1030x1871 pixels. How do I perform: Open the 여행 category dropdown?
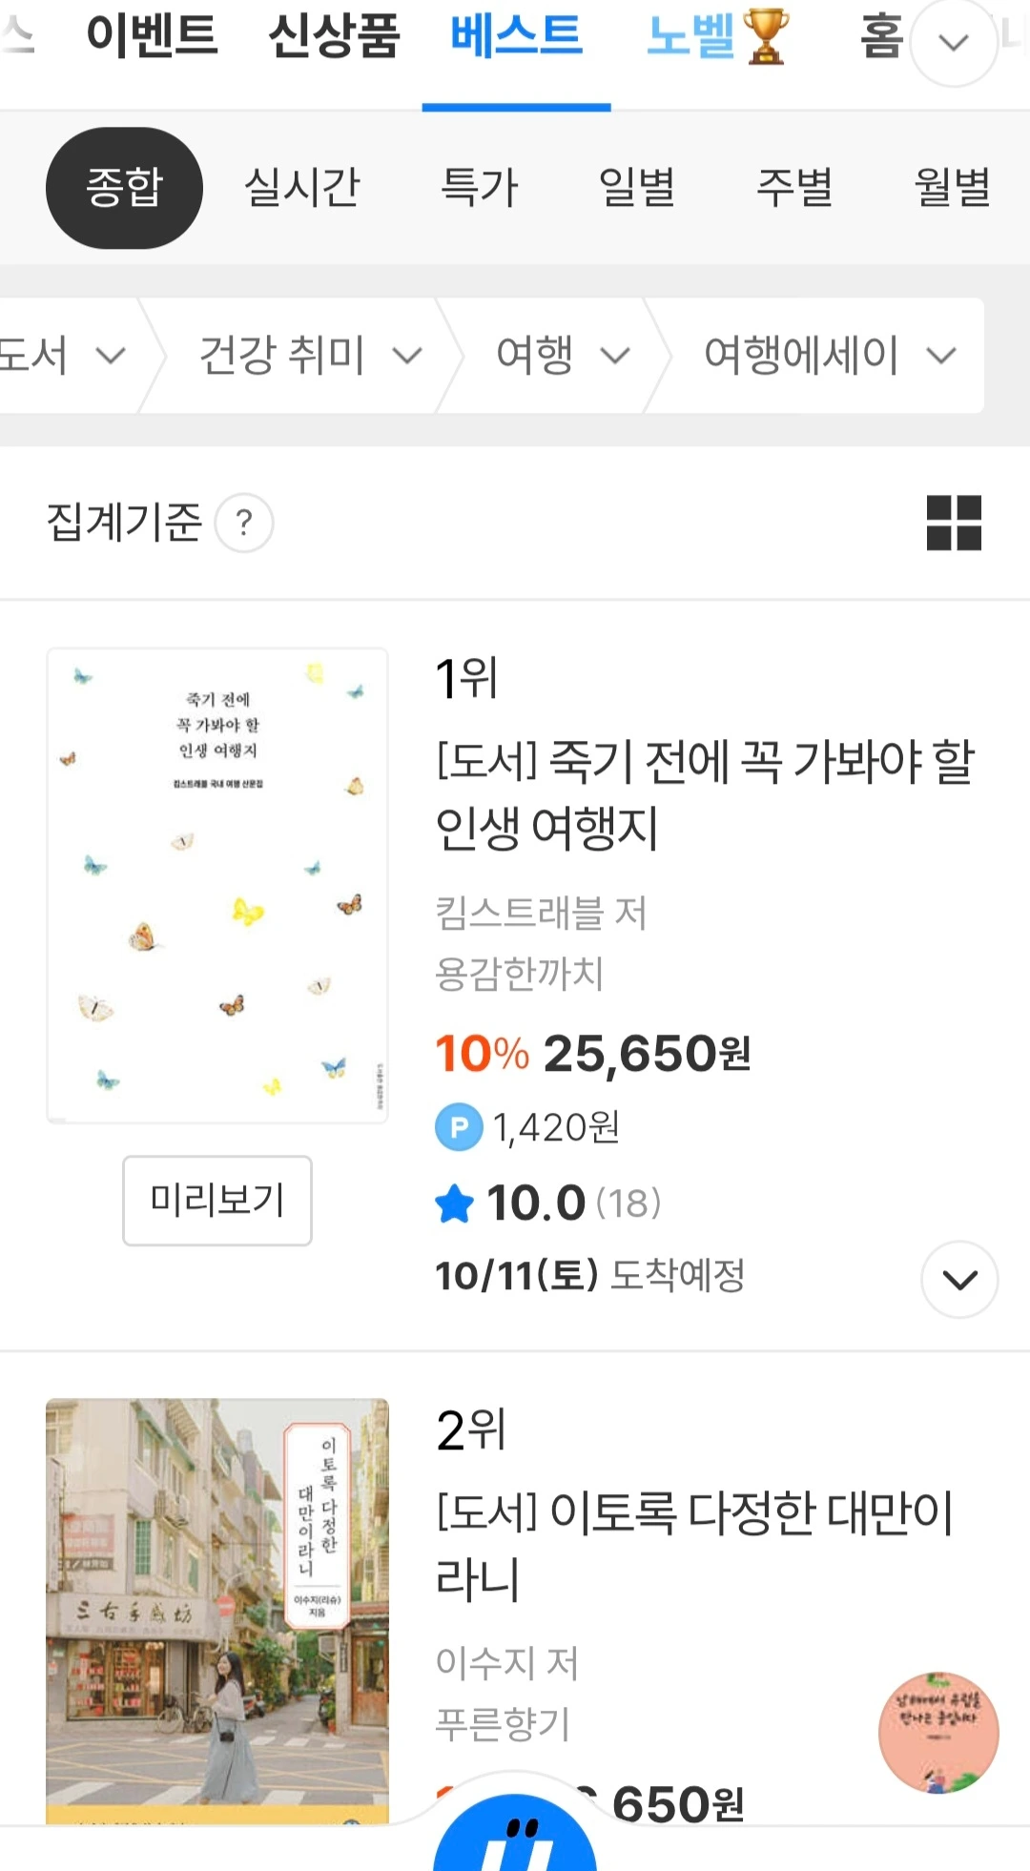[x=563, y=356]
